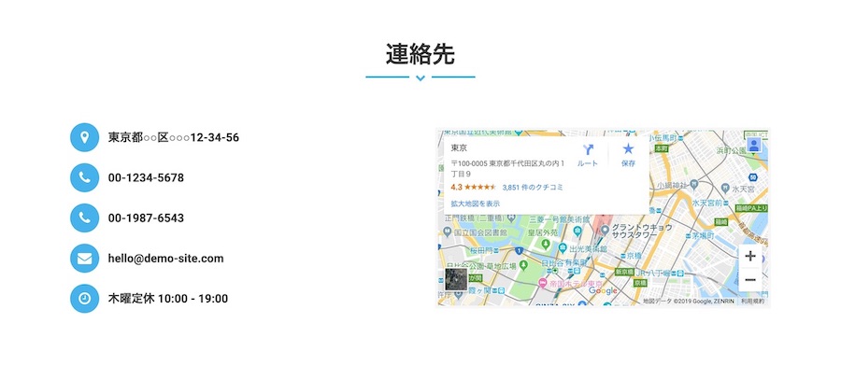Zoom in the map with plus button

pyautogui.click(x=750, y=256)
